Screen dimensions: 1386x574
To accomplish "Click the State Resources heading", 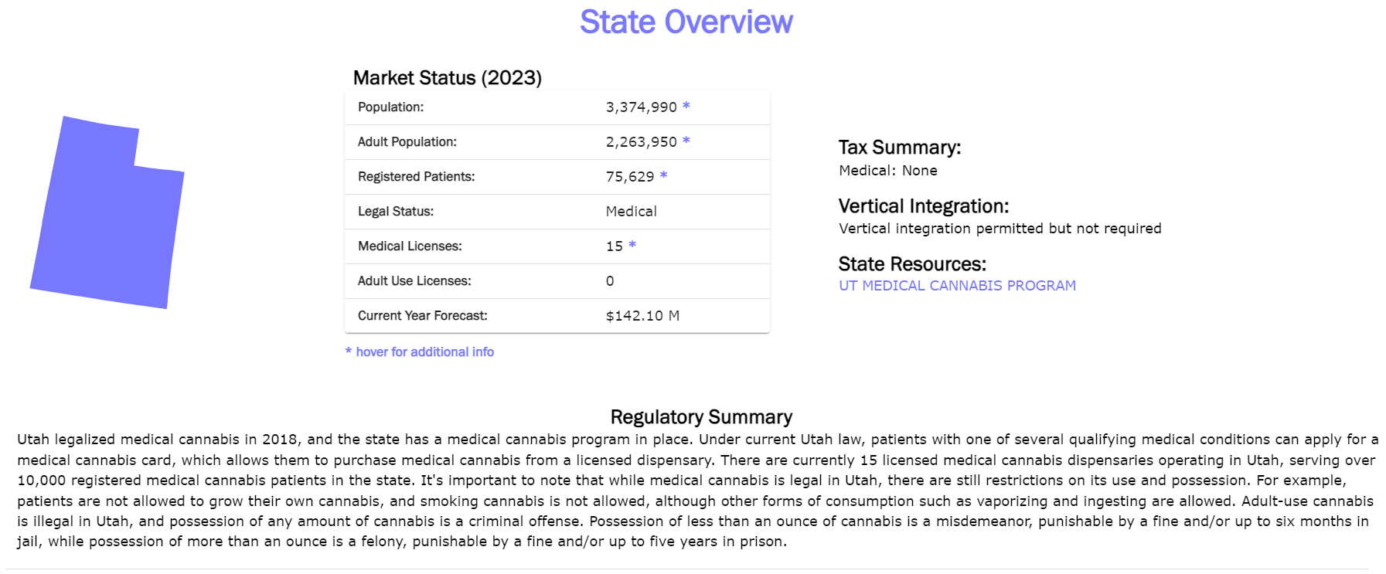I will (912, 264).
